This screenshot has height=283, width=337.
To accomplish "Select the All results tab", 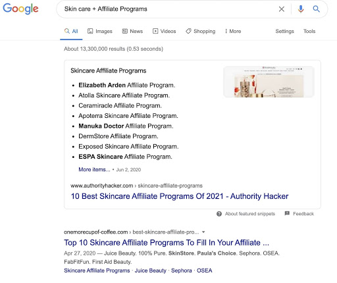I will 71,32.
